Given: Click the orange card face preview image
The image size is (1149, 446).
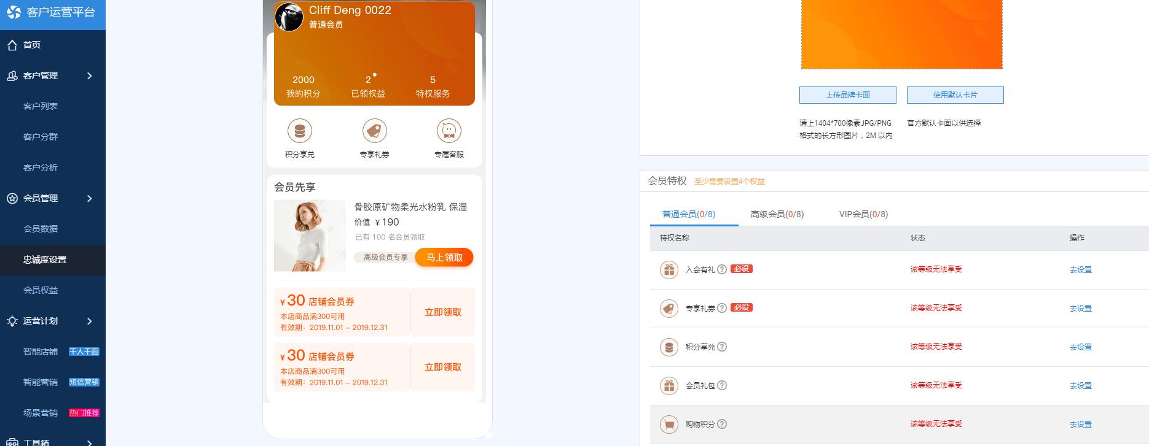Looking at the screenshot, I should (x=901, y=34).
